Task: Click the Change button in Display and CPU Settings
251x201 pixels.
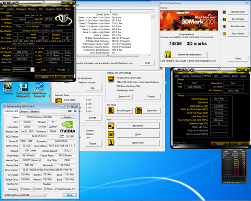Action: tap(152, 96)
